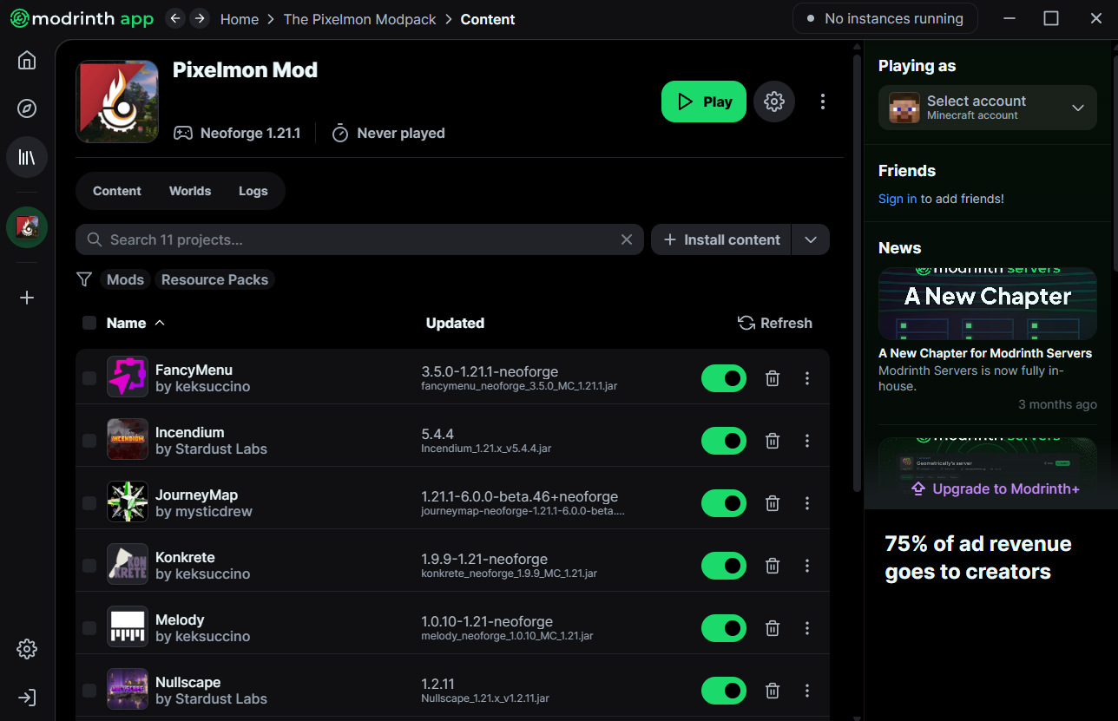
Task: Open instance settings gear next to Play
Action: (774, 102)
